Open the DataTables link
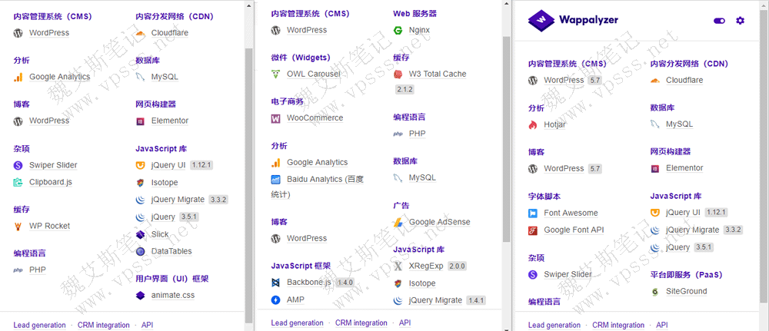 [171, 252]
